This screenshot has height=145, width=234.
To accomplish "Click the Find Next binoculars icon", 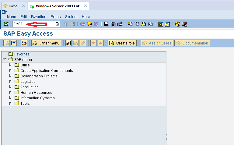I will click(120, 24).
